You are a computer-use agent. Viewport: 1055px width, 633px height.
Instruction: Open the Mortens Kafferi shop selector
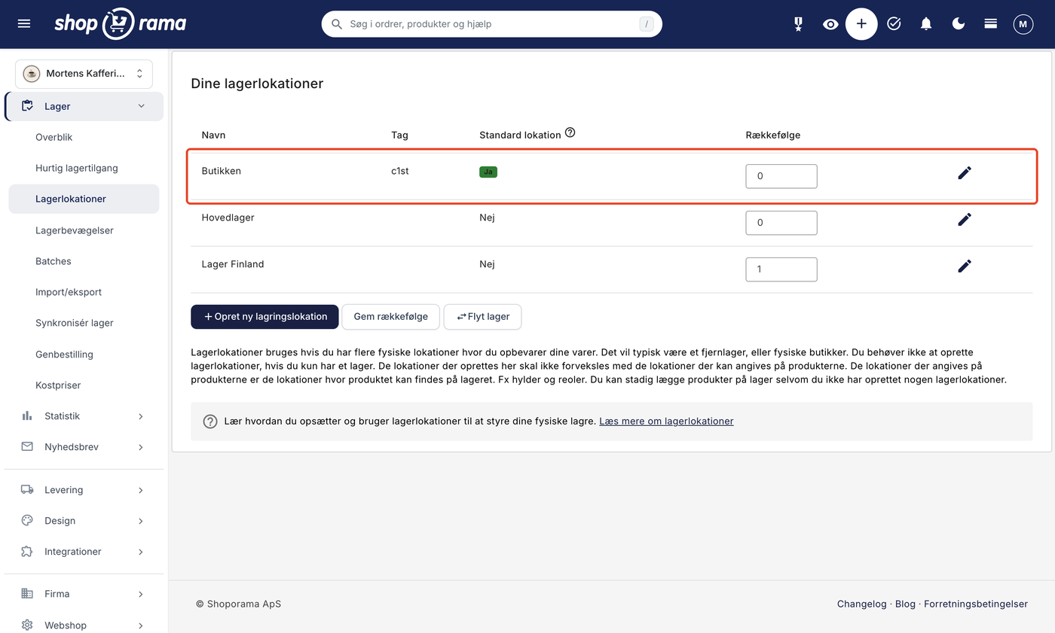84,74
